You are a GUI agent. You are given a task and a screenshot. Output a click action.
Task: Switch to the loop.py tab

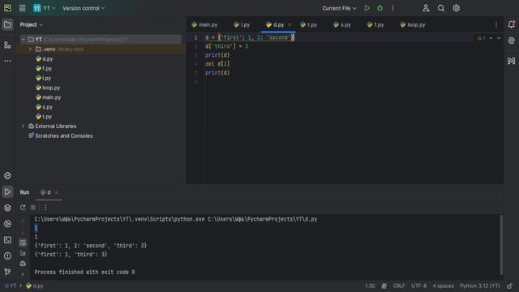tap(413, 25)
